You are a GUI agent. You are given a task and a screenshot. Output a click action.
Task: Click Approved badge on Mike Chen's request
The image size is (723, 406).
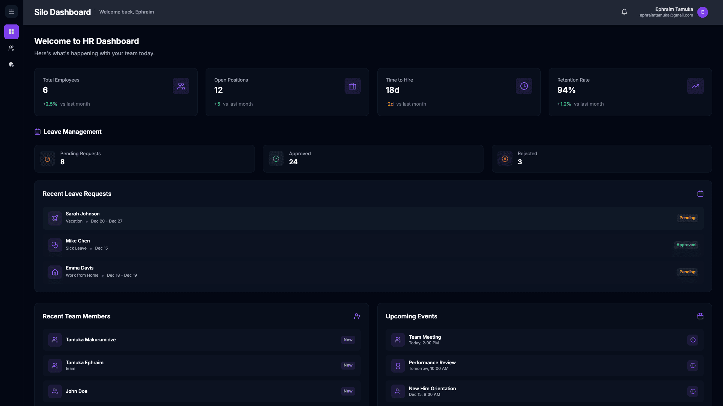click(x=686, y=245)
